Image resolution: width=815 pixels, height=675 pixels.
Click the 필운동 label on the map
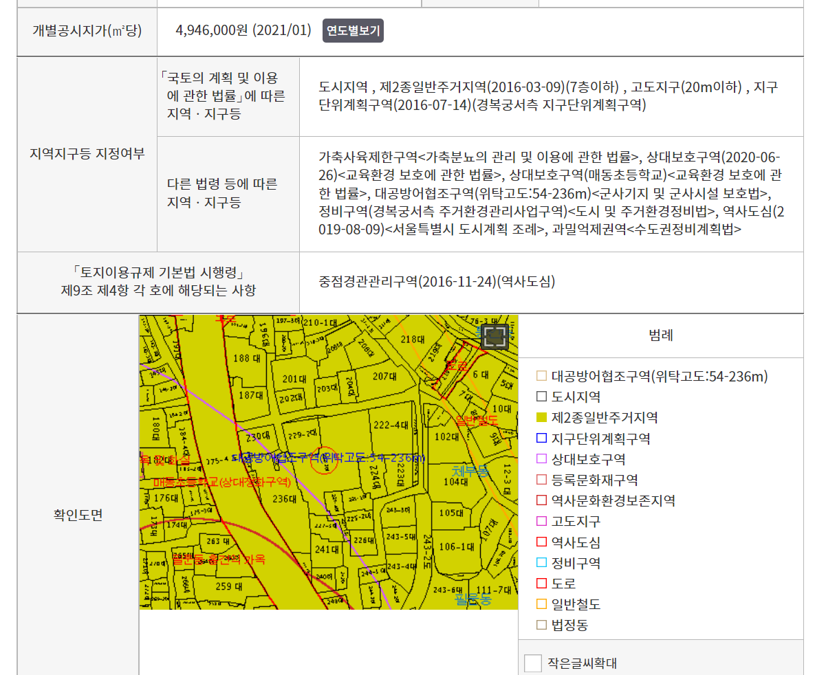click(x=473, y=599)
